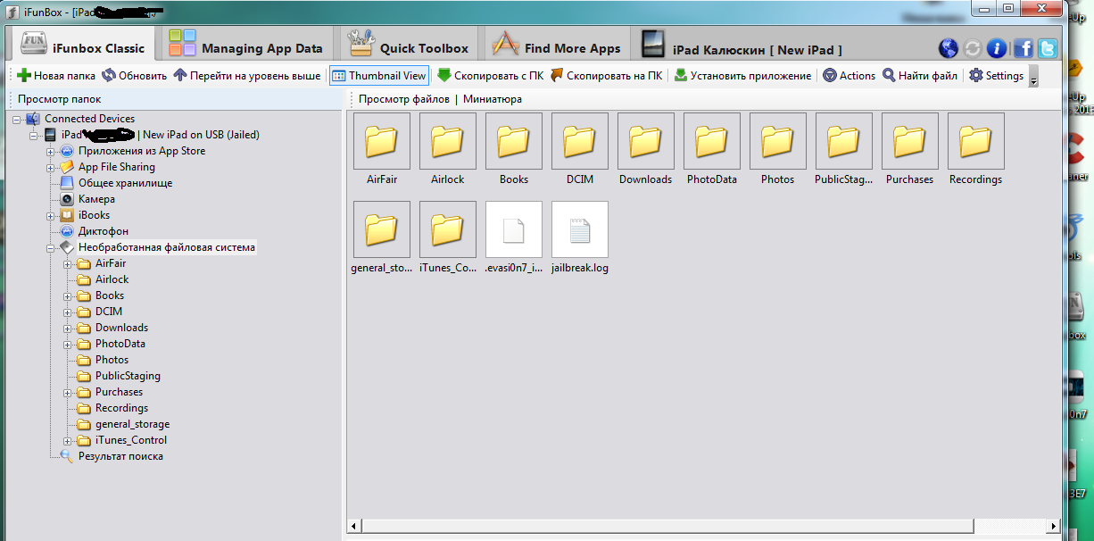This screenshot has height=541, width=1094.
Task: Select the iPad Калюскин device tab
Action: pos(742,46)
